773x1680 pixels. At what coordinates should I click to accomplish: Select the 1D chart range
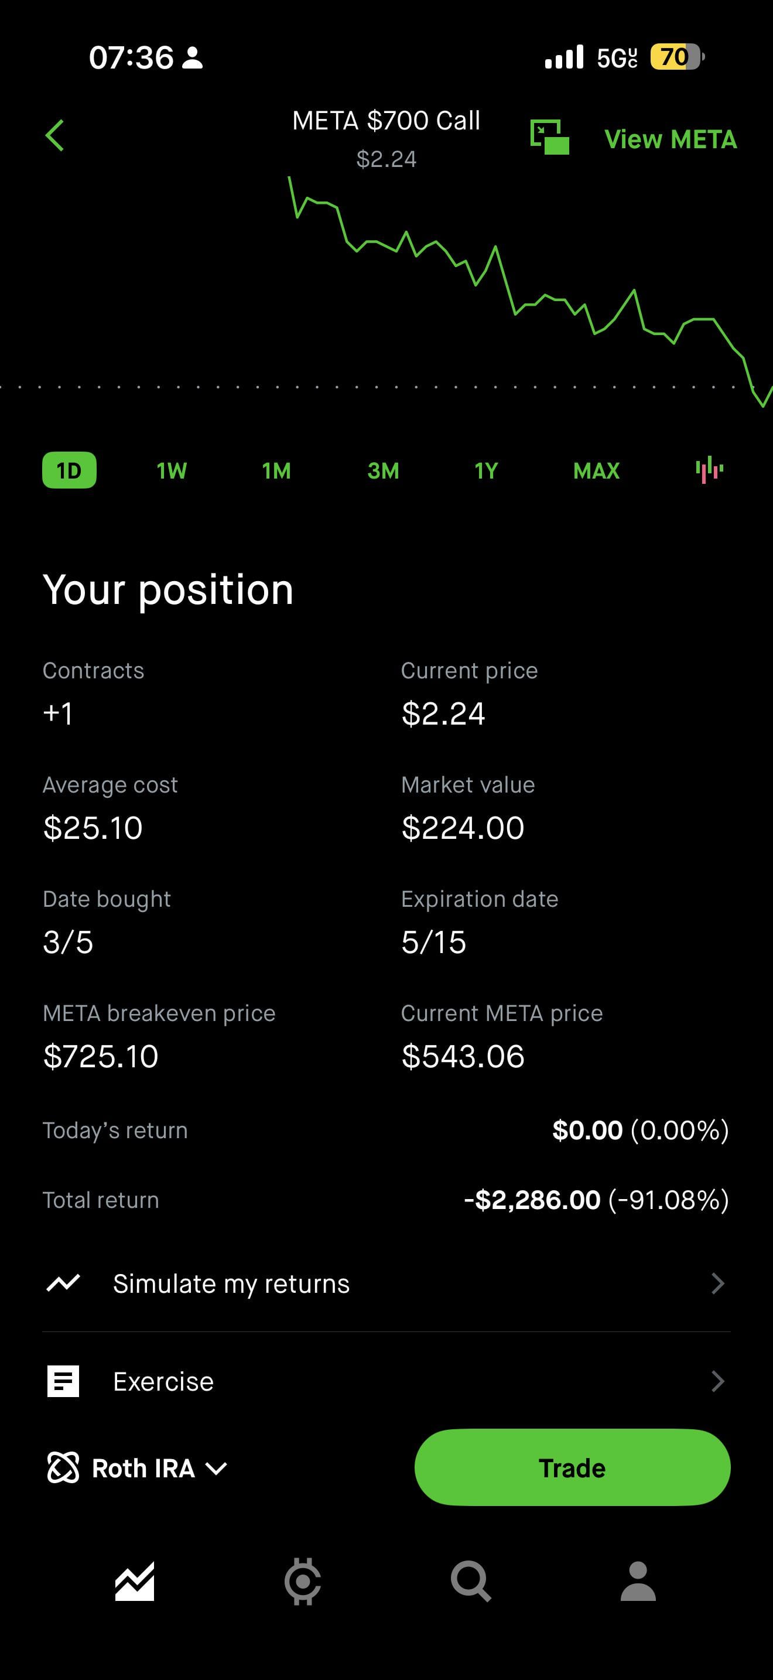point(69,470)
